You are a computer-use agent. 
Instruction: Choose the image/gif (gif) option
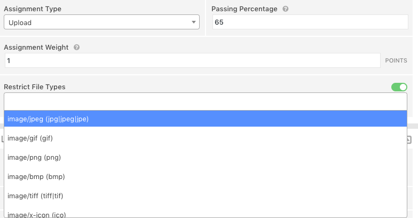click(205, 138)
